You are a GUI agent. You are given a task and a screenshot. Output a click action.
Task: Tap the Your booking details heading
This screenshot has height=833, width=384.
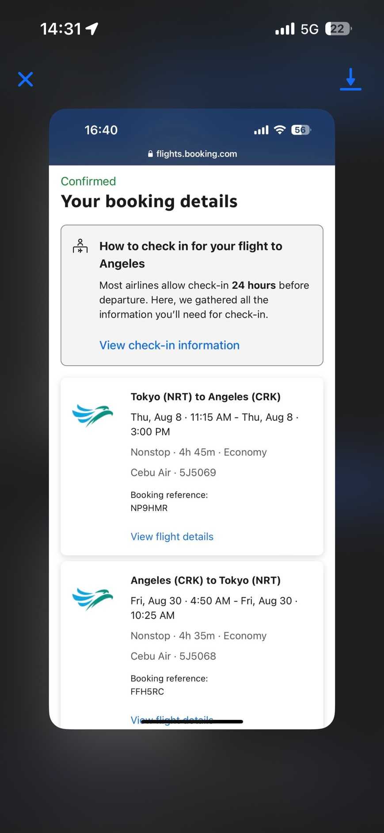(149, 201)
